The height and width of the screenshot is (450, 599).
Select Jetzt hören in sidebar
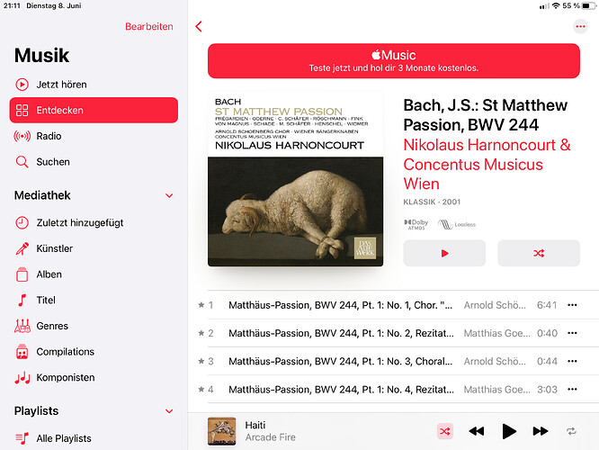pos(61,85)
